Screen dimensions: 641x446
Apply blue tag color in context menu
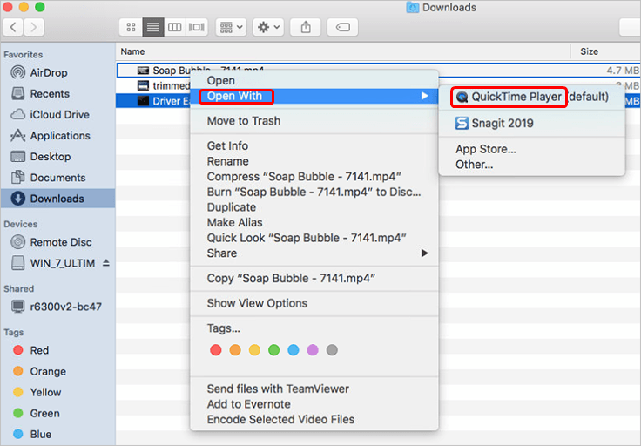(294, 350)
